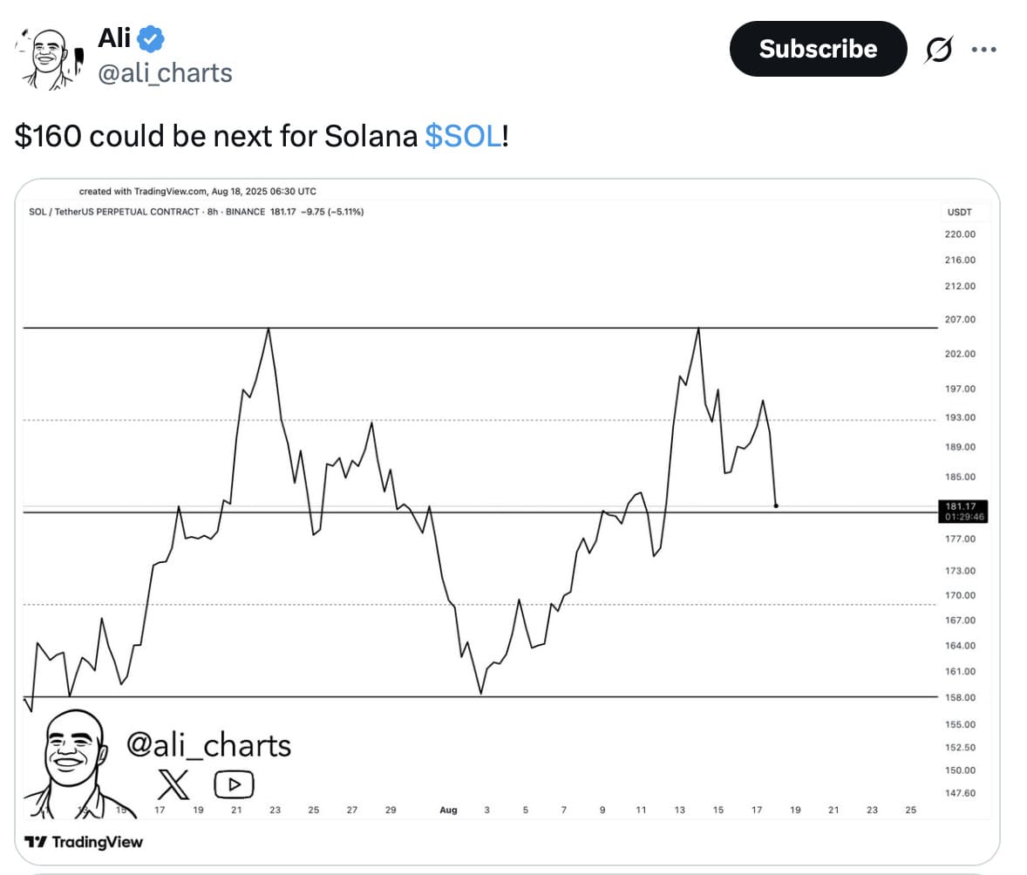Click the X logo in chart watermark
Viewport: 1027px width, 875px height.
pos(173,784)
